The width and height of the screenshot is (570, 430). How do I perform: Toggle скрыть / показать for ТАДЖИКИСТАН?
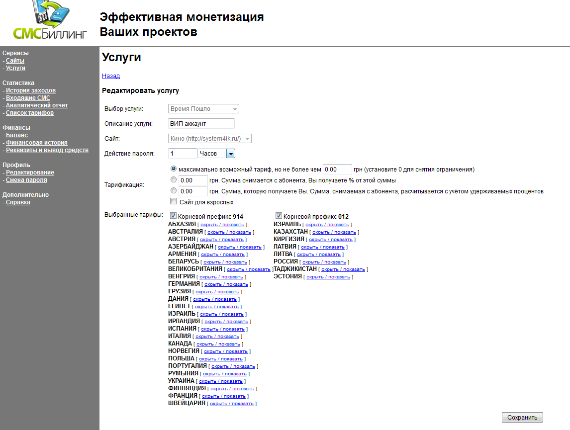coord(343,269)
